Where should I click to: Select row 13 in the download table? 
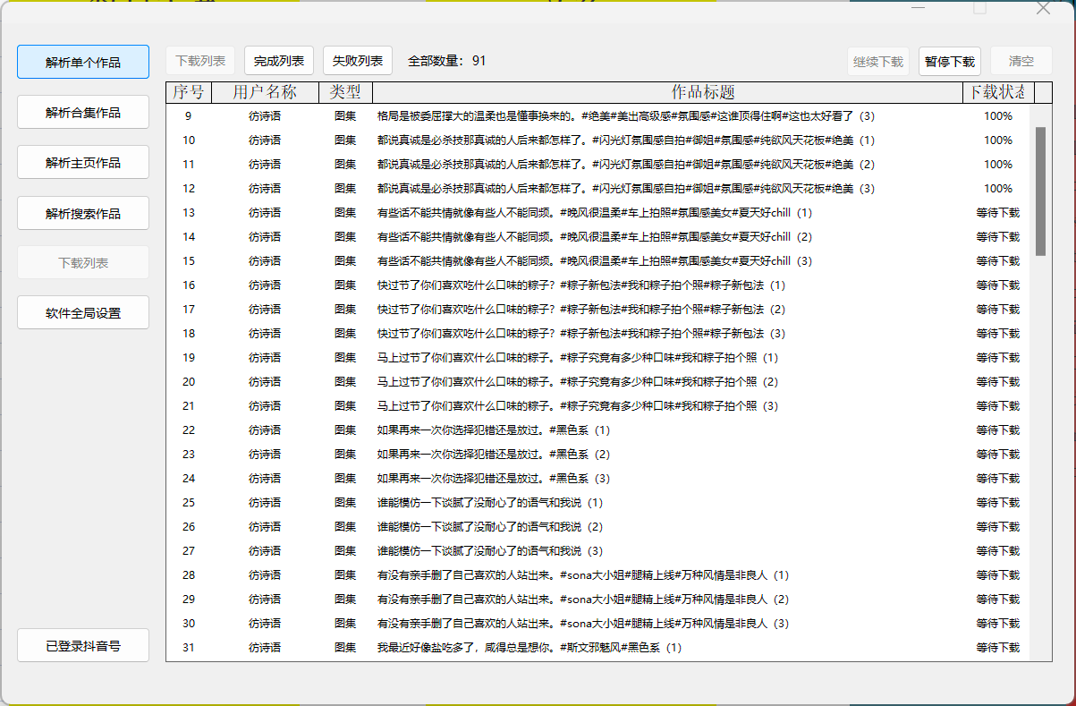tap(537, 213)
